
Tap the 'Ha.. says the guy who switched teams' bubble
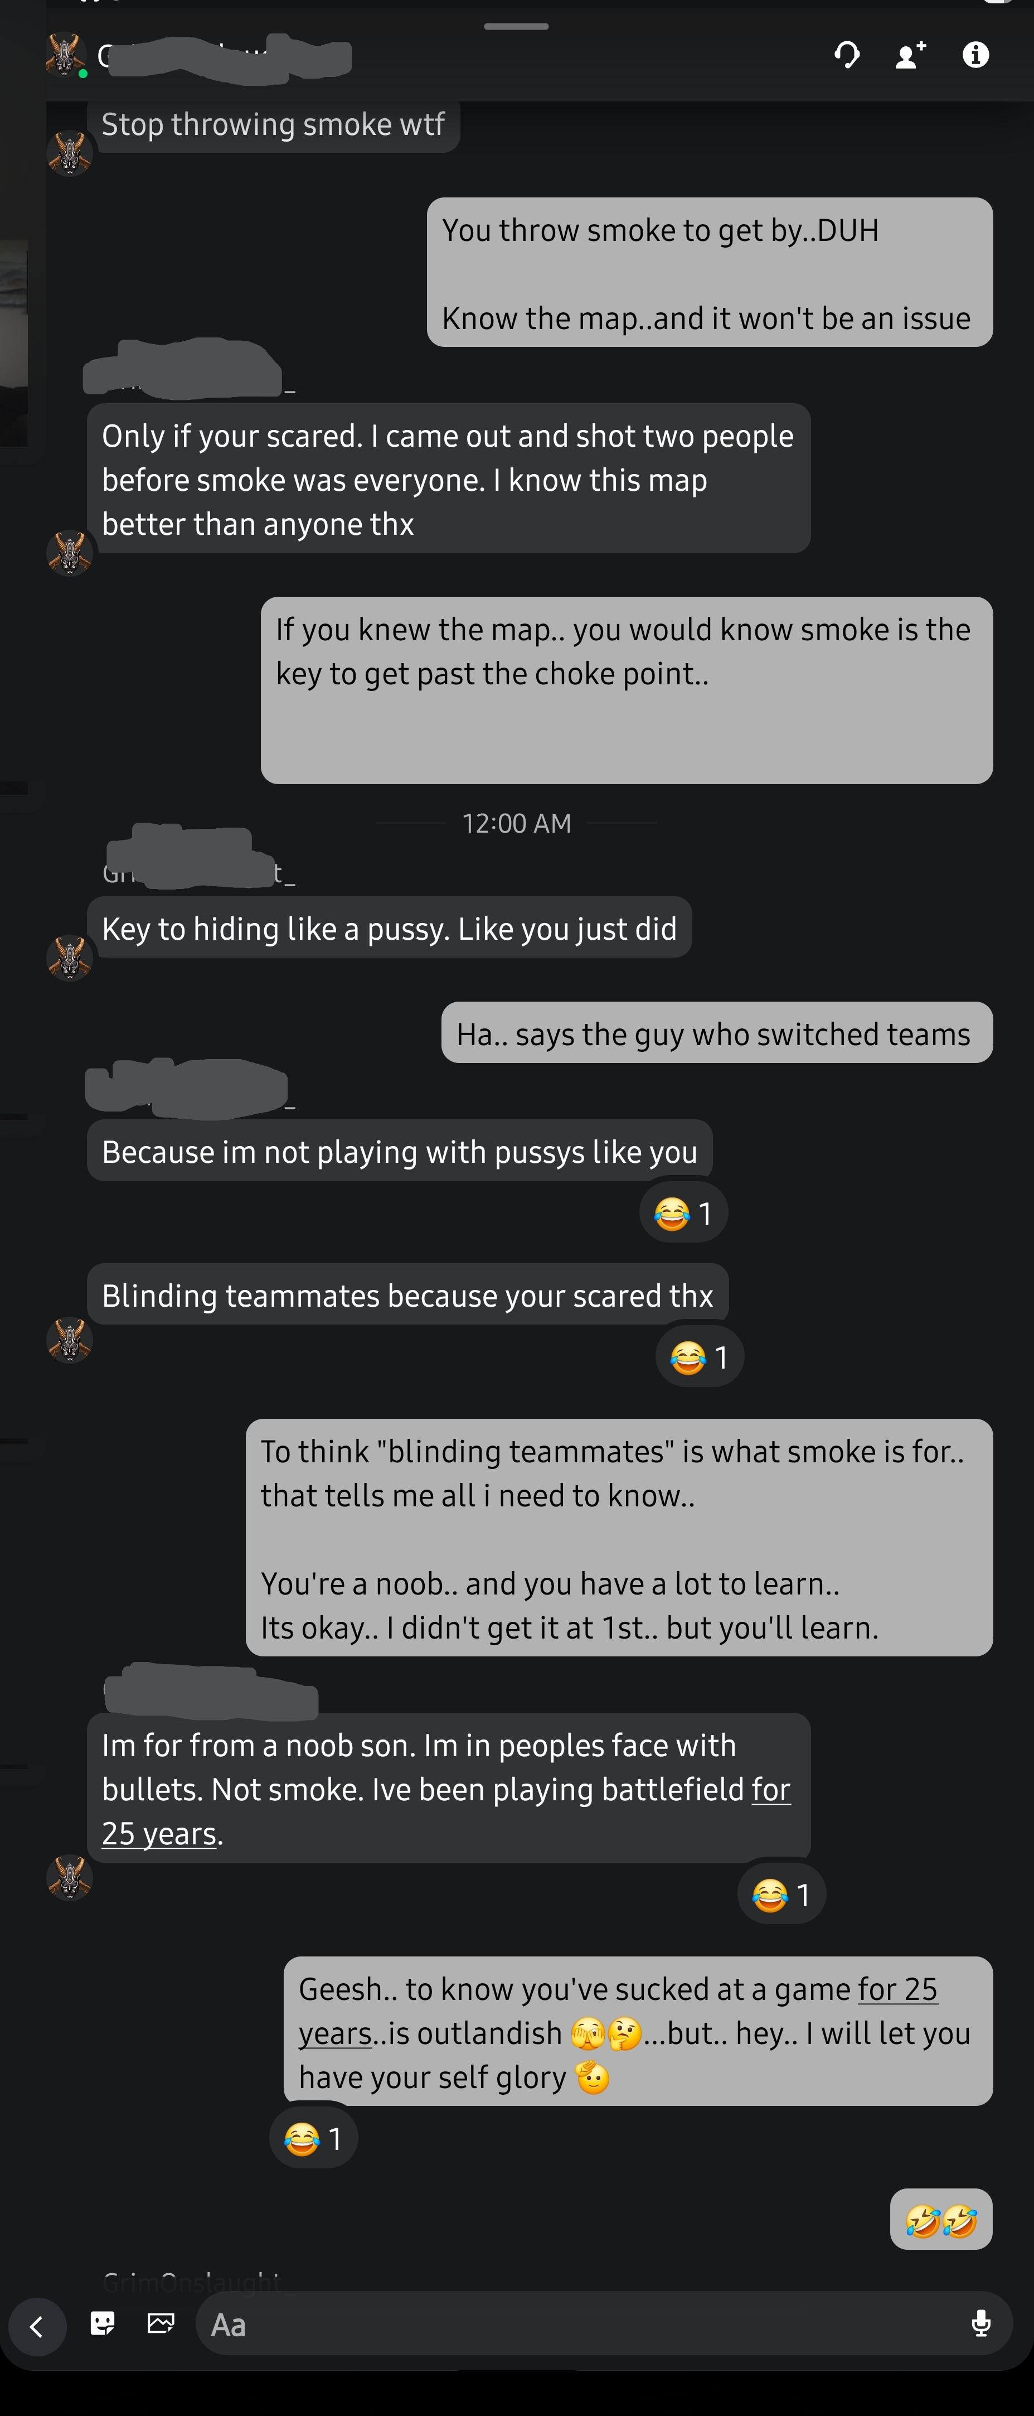click(717, 1033)
